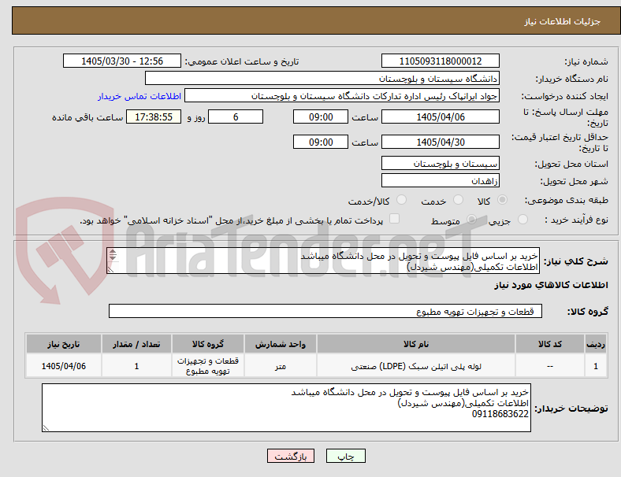Click the price validity date 1405/04/30 field
621x477 pixels.
point(440,142)
